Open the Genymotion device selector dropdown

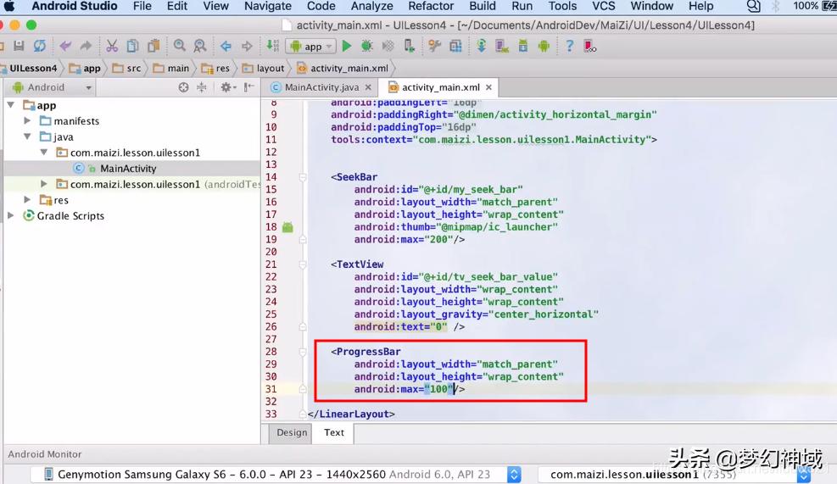tap(514, 475)
